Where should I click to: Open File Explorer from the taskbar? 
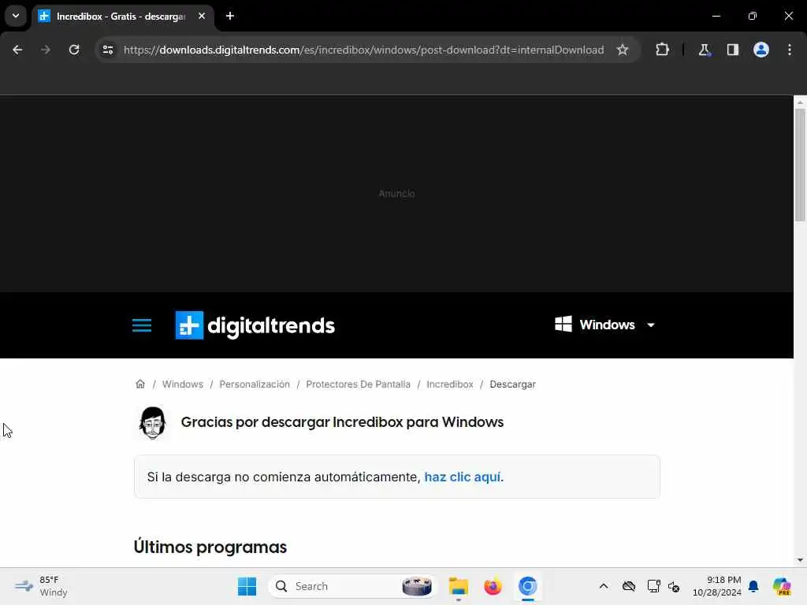click(458, 586)
